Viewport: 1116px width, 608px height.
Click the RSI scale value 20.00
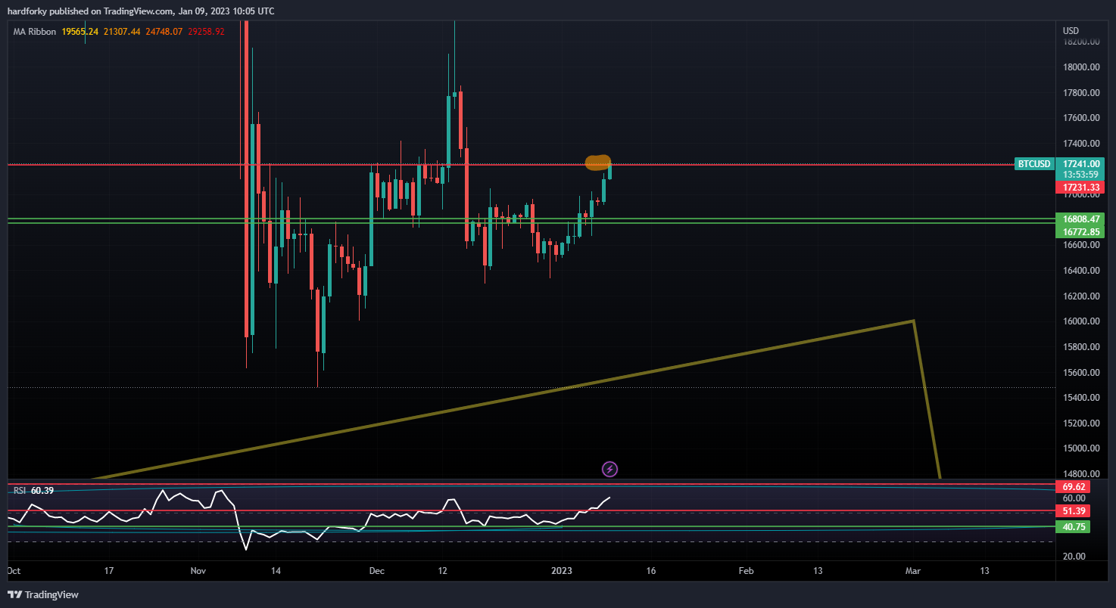1074,557
